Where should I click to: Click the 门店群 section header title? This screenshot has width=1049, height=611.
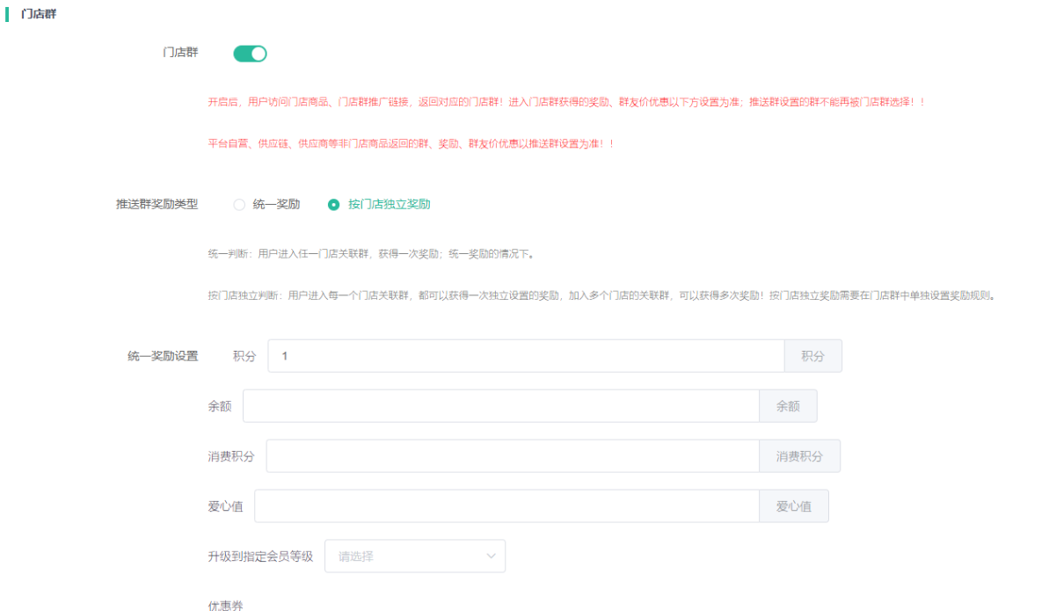(39, 14)
